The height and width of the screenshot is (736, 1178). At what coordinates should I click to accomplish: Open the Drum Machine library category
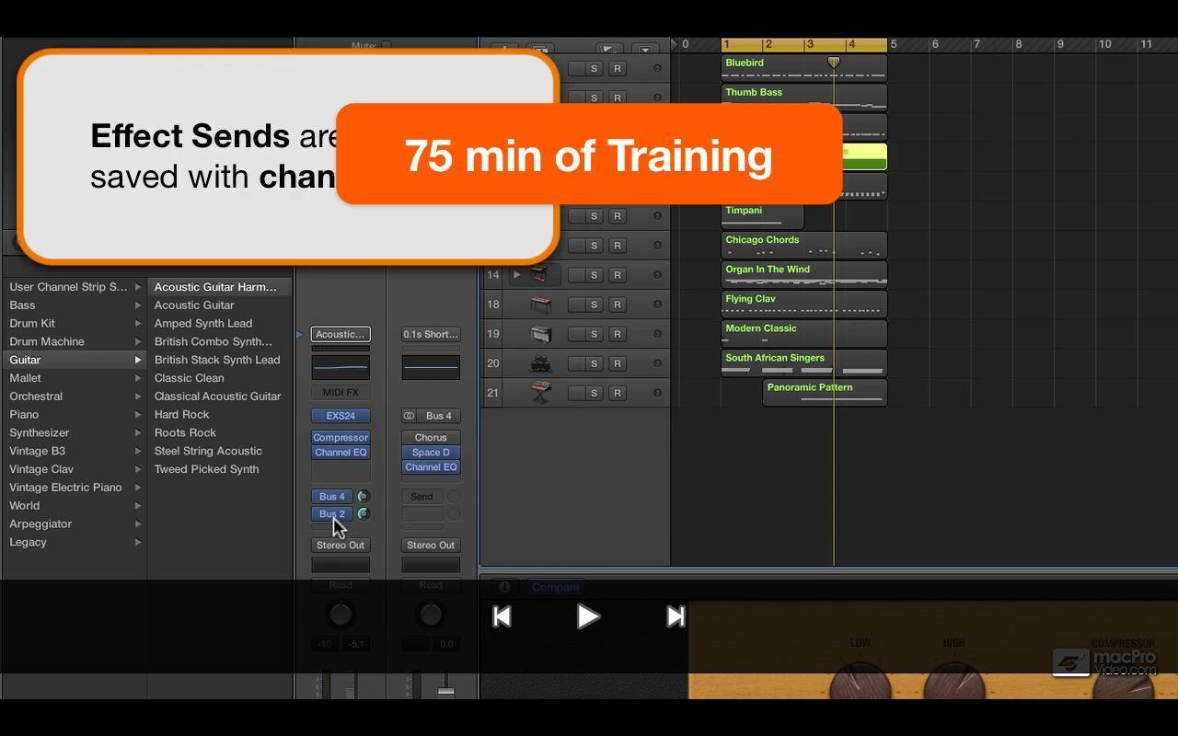(x=74, y=341)
